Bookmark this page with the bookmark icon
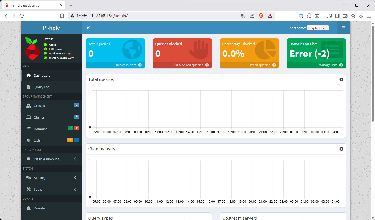The width and height of the screenshot is (375, 220). tap(62, 16)
